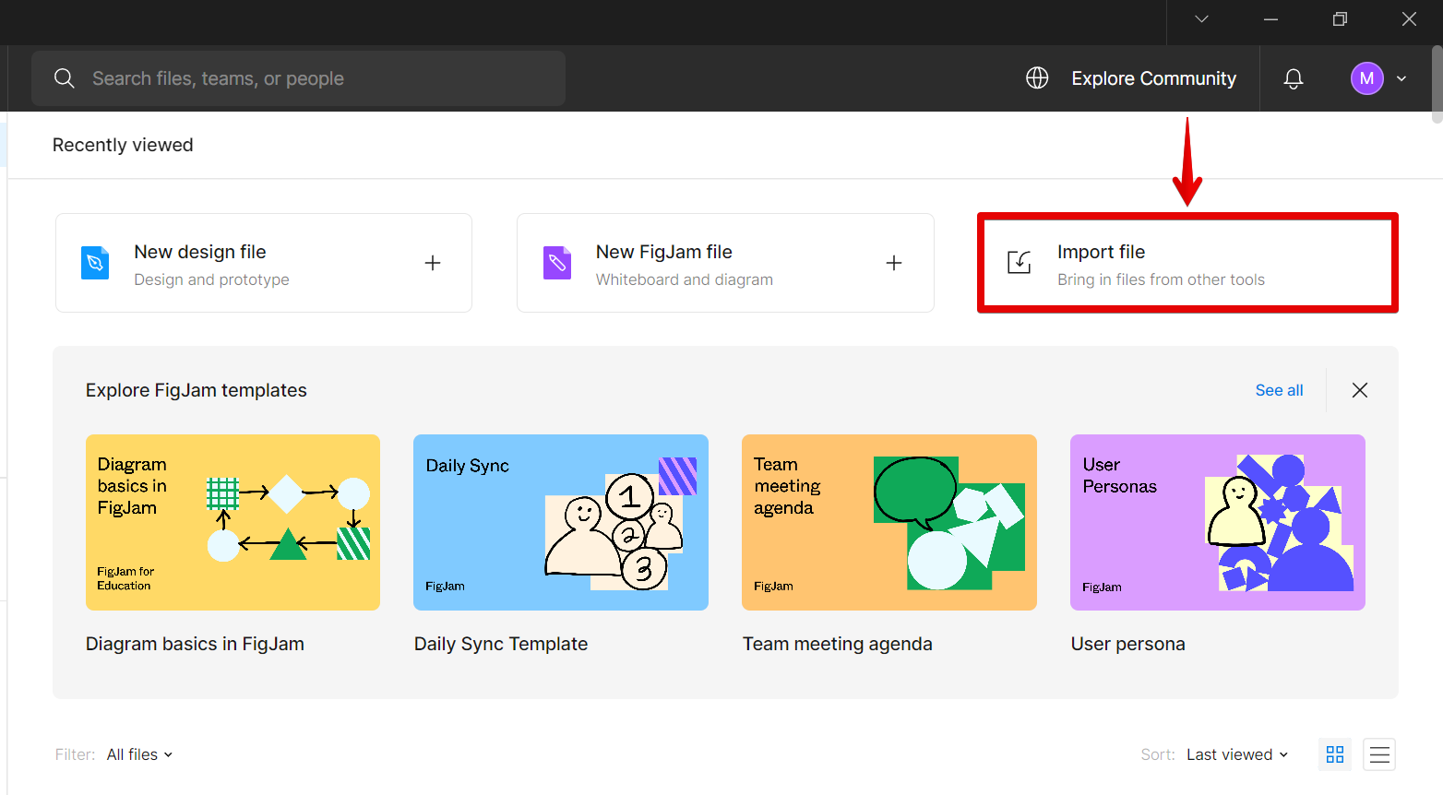The image size is (1443, 795).
Task: Click the Explore Community globe icon
Action: coord(1037,78)
